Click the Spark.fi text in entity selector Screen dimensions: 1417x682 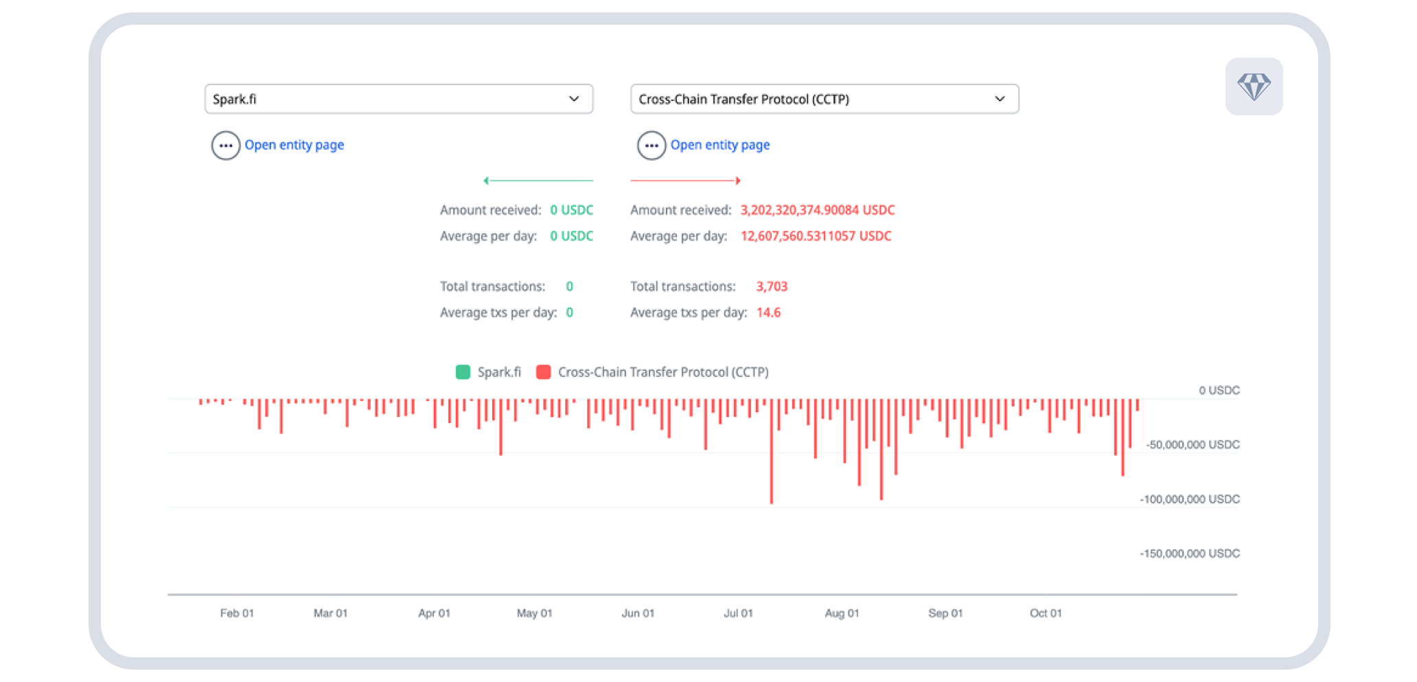pyautogui.click(x=235, y=99)
